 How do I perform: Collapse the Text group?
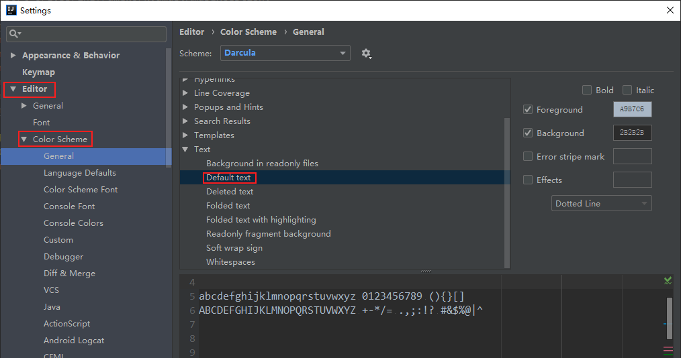(x=185, y=149)
